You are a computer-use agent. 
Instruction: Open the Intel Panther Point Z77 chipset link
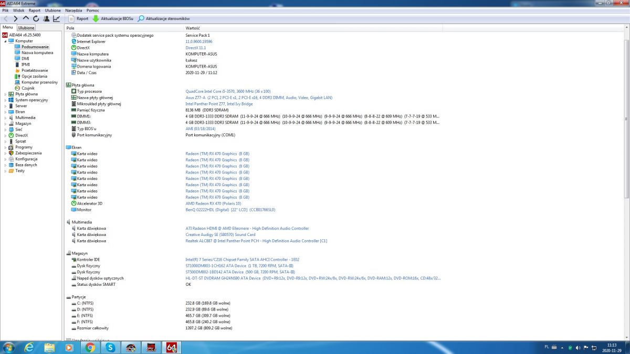tap(219, 104)
